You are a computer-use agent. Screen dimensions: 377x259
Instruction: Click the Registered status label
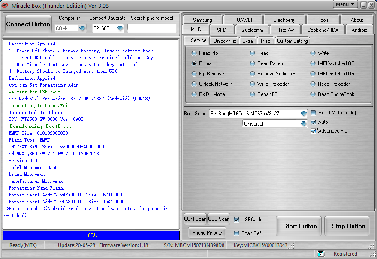tap(345, 254)
